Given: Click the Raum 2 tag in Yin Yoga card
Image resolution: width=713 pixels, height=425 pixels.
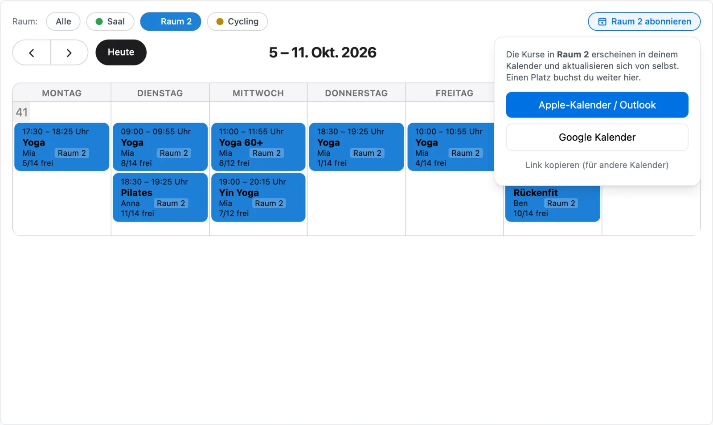Looking at the screenshot, I should [x=269, y=203].
